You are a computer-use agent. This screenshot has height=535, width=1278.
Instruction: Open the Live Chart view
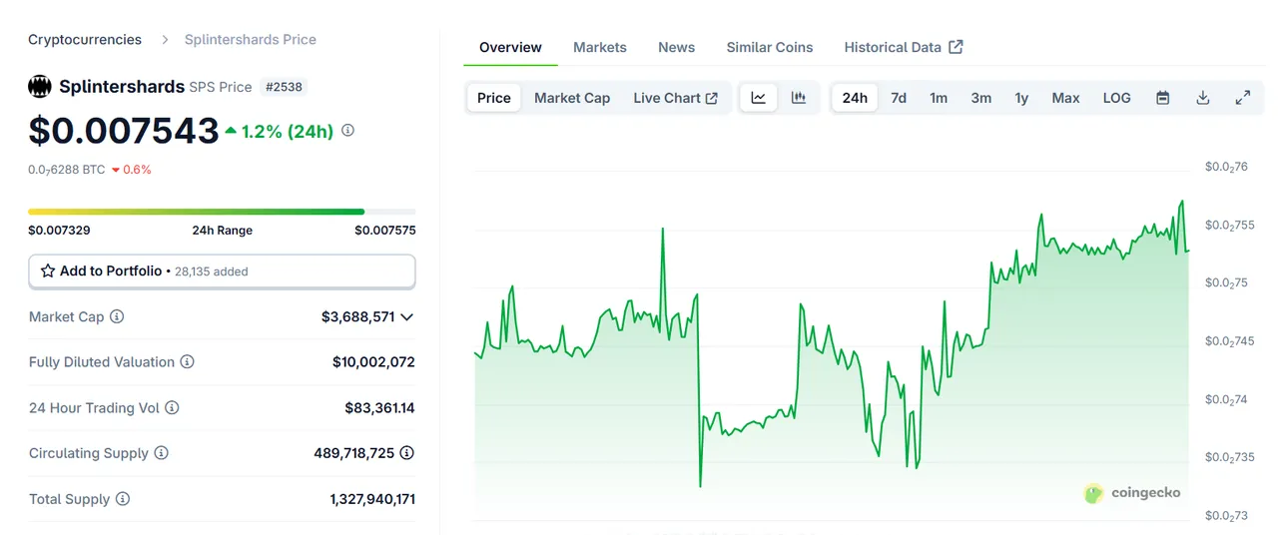pyautogui.click(x=676, y=98)
